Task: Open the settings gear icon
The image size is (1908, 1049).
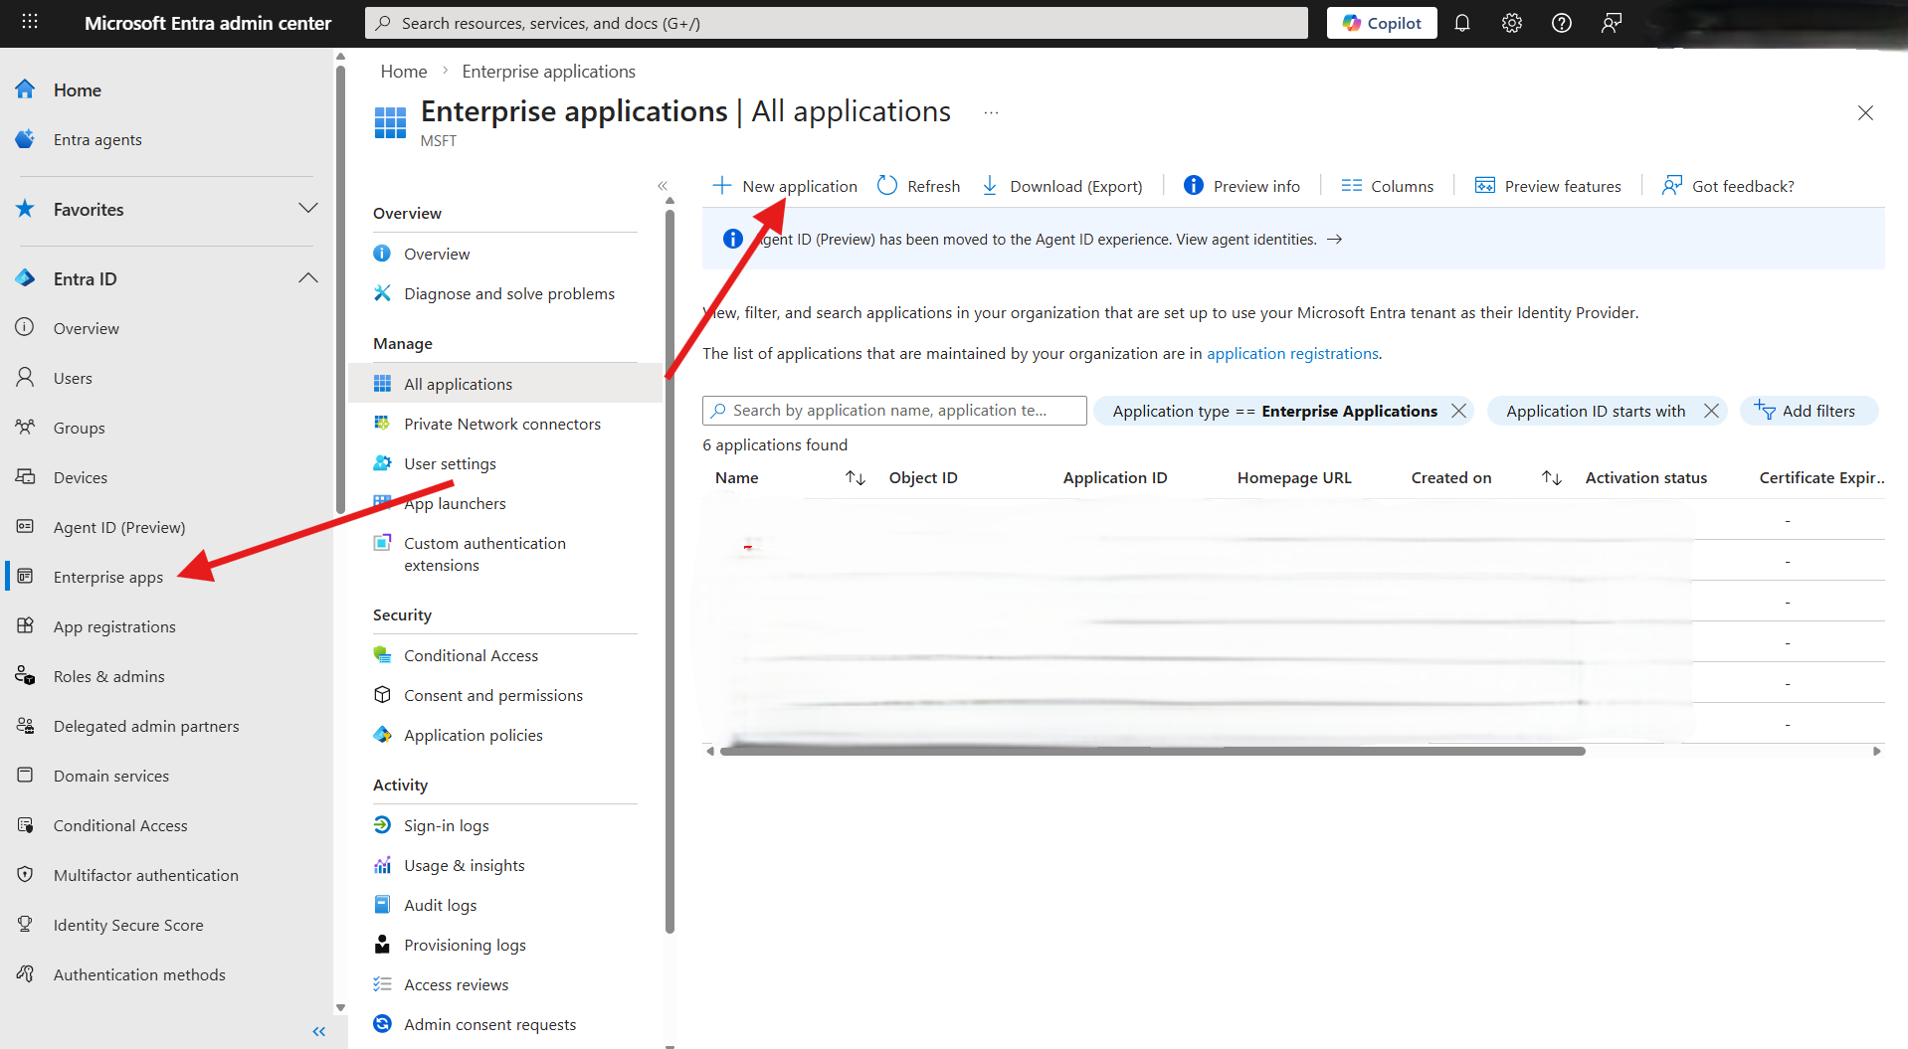Action: [1511, 22]
